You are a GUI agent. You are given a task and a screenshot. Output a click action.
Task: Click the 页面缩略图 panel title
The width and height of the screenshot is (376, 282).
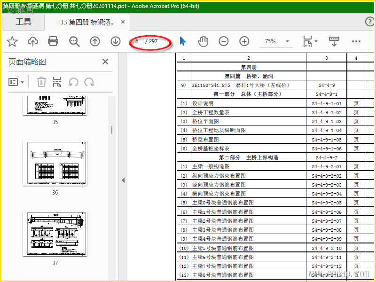(27, 62)
